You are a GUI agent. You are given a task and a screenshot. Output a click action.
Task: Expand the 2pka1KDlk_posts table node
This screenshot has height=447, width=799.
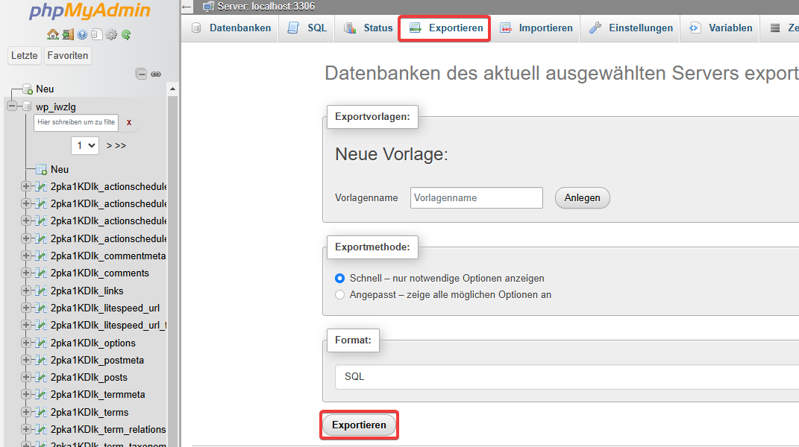point(25,377)
